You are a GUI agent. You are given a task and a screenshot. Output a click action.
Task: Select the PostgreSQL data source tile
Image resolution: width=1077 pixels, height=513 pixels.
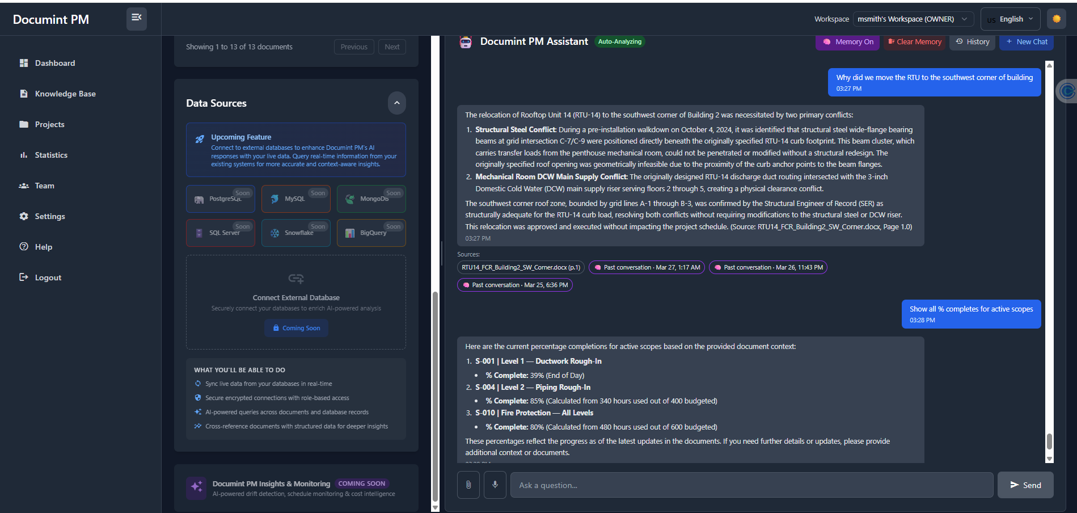(221, 199)
